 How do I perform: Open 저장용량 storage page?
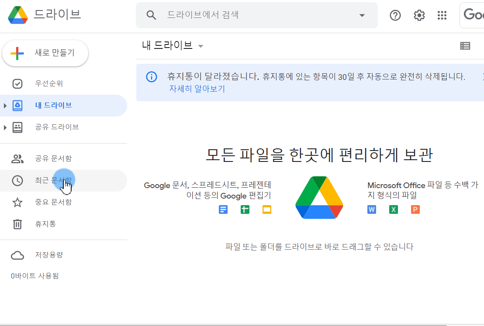coord(63,255)
